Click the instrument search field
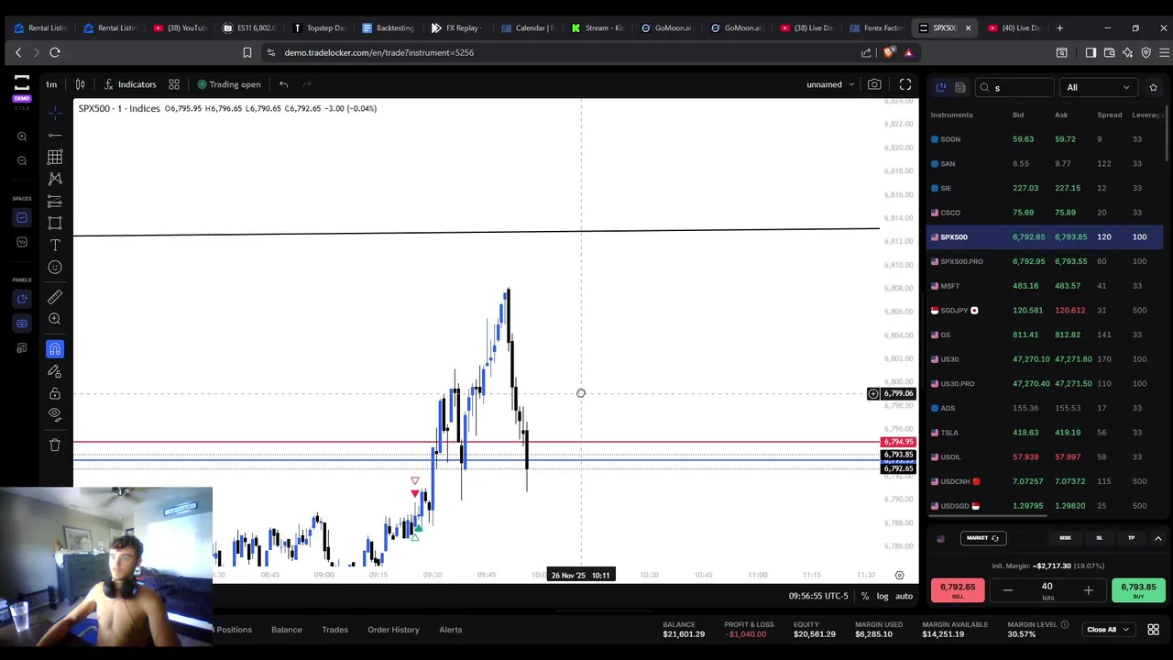Image resolution: width=1173 pixels, height=660 pixels. 1015,87
